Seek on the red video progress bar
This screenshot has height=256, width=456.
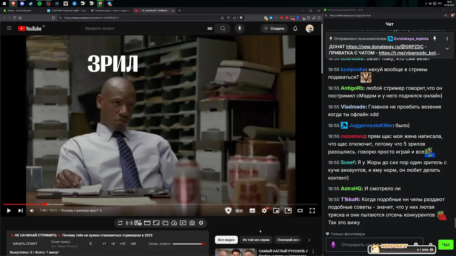tap(160, 204)
